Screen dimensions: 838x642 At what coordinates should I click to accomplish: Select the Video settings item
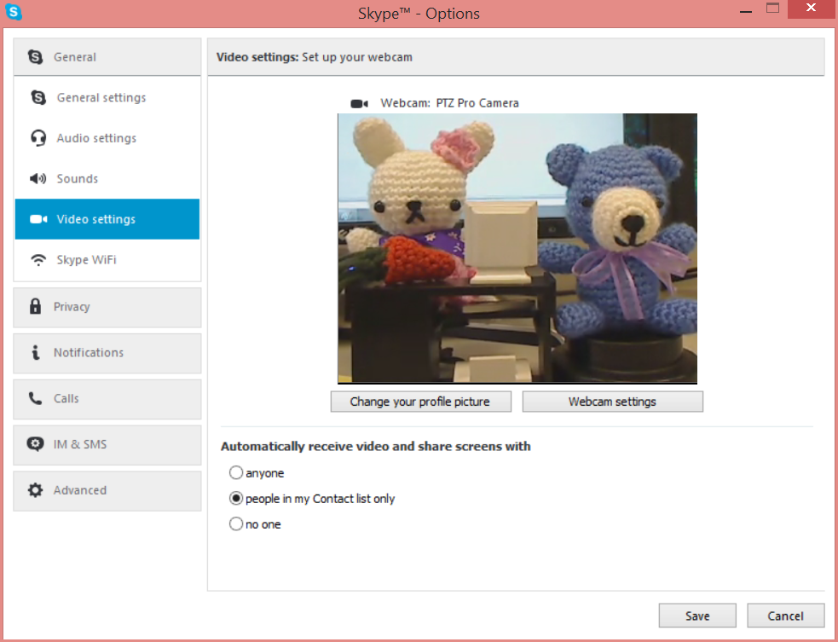107,219
